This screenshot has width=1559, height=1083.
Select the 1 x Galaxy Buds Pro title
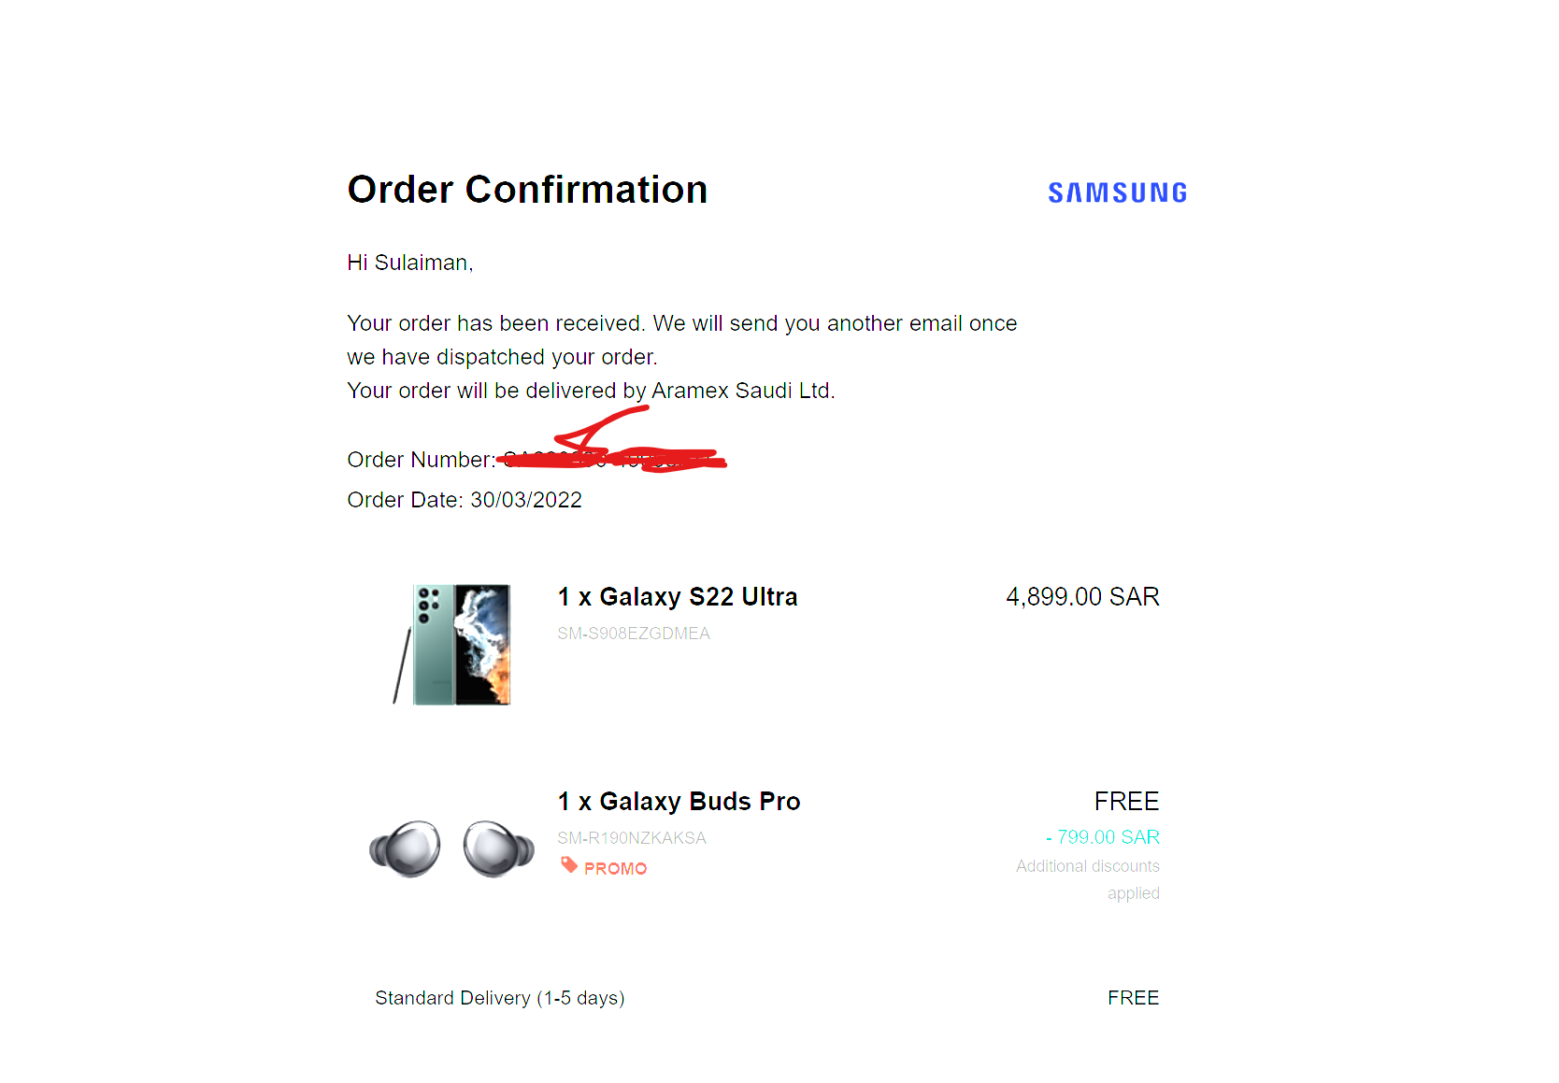tap(679, 801)
